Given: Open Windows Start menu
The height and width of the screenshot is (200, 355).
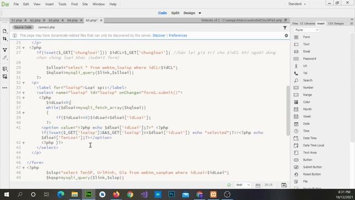Looking at the screenshot, I should click(x=6, y=194).
